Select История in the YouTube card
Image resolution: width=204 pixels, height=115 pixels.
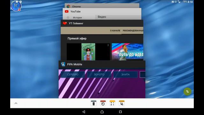(x=77, y=18)
